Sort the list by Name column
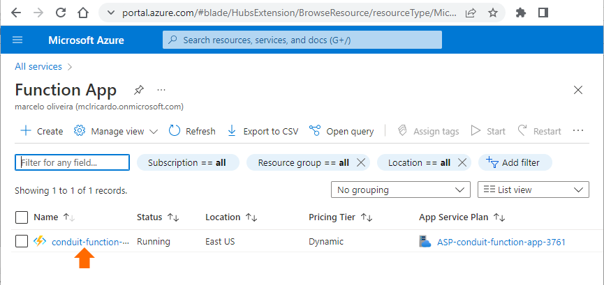Screen dimensions: 604x285 click(54, 217)
